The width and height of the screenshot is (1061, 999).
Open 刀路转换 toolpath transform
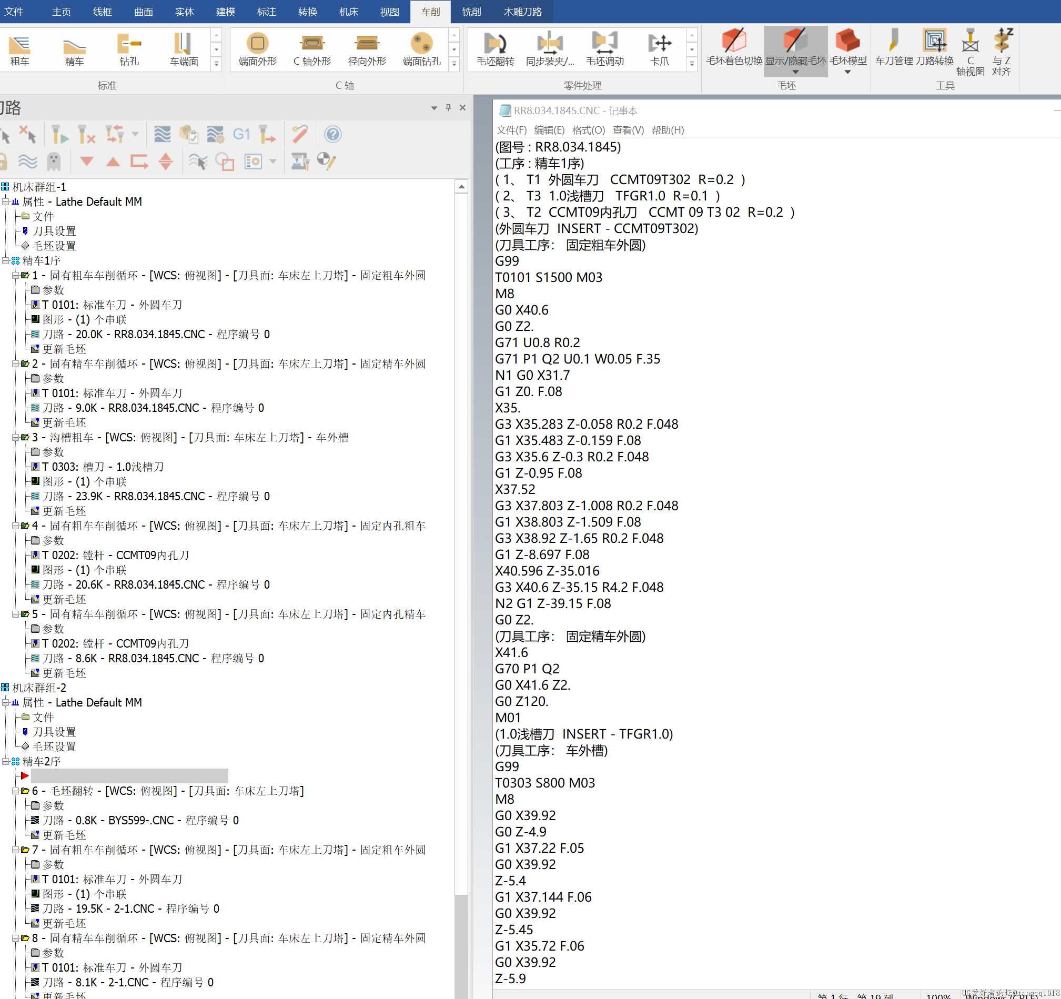(935, 47)
